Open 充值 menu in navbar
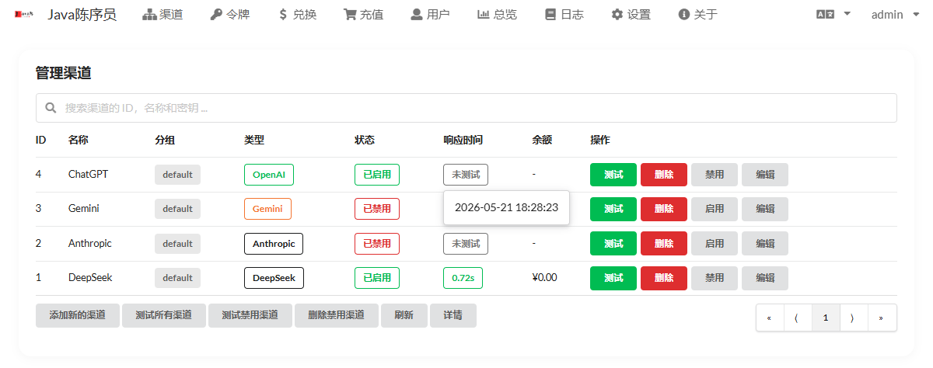 click(x=364, y=14)
